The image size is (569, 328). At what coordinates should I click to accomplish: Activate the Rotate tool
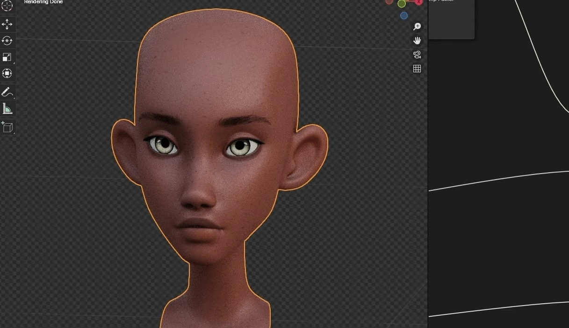[x=7, y=41]
